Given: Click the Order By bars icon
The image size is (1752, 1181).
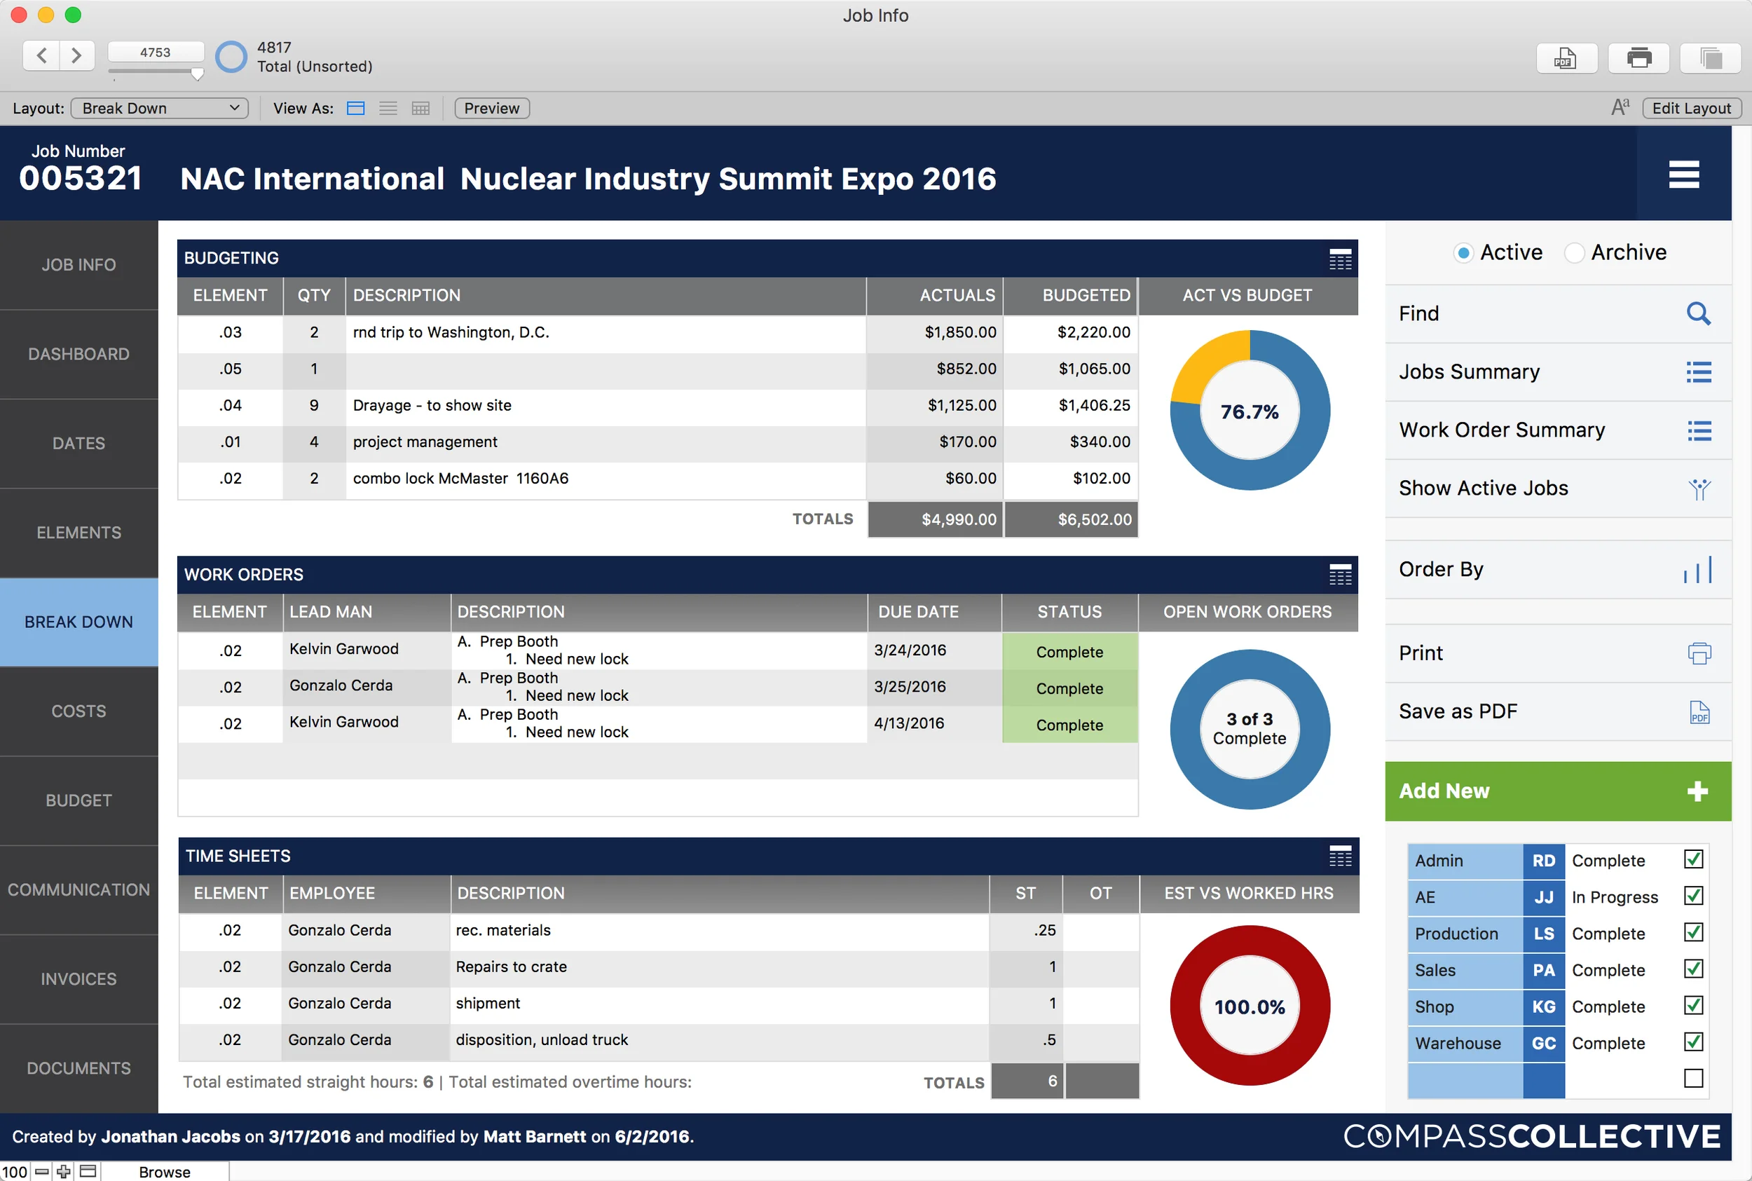Looking at the screenshot, I should [x=1697, y=570].
